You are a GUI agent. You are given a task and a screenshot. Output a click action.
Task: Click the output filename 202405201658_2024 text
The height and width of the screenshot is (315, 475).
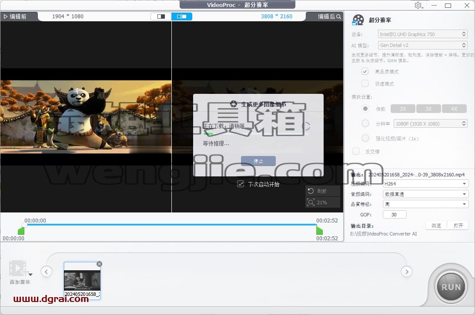[x=417, y=175]
